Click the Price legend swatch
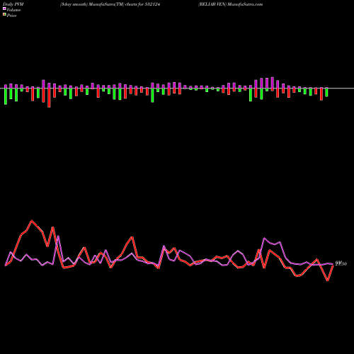This screenshot has width=354, height=354. coord(4,14)
